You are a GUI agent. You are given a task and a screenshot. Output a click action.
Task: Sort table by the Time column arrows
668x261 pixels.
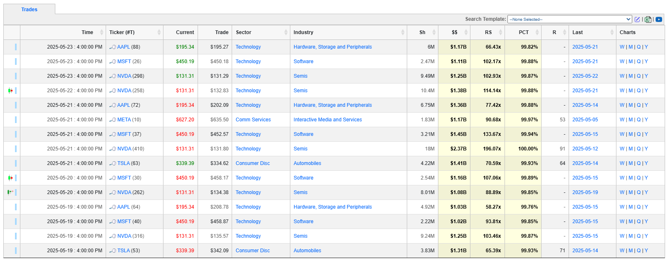[101, 32]
